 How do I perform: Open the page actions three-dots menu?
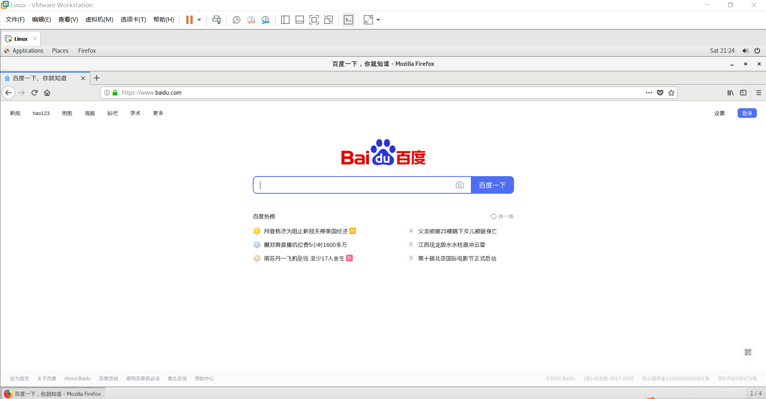pyautogui.click(x=649, y=93)
